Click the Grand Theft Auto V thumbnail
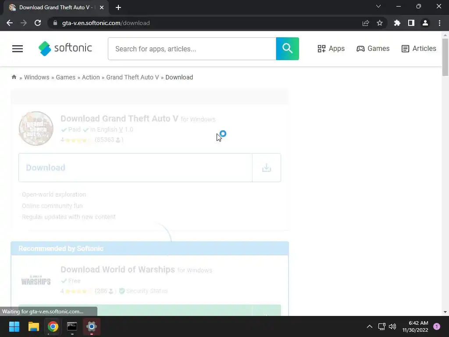Screen dimensions: 449x337 [36, 129]
